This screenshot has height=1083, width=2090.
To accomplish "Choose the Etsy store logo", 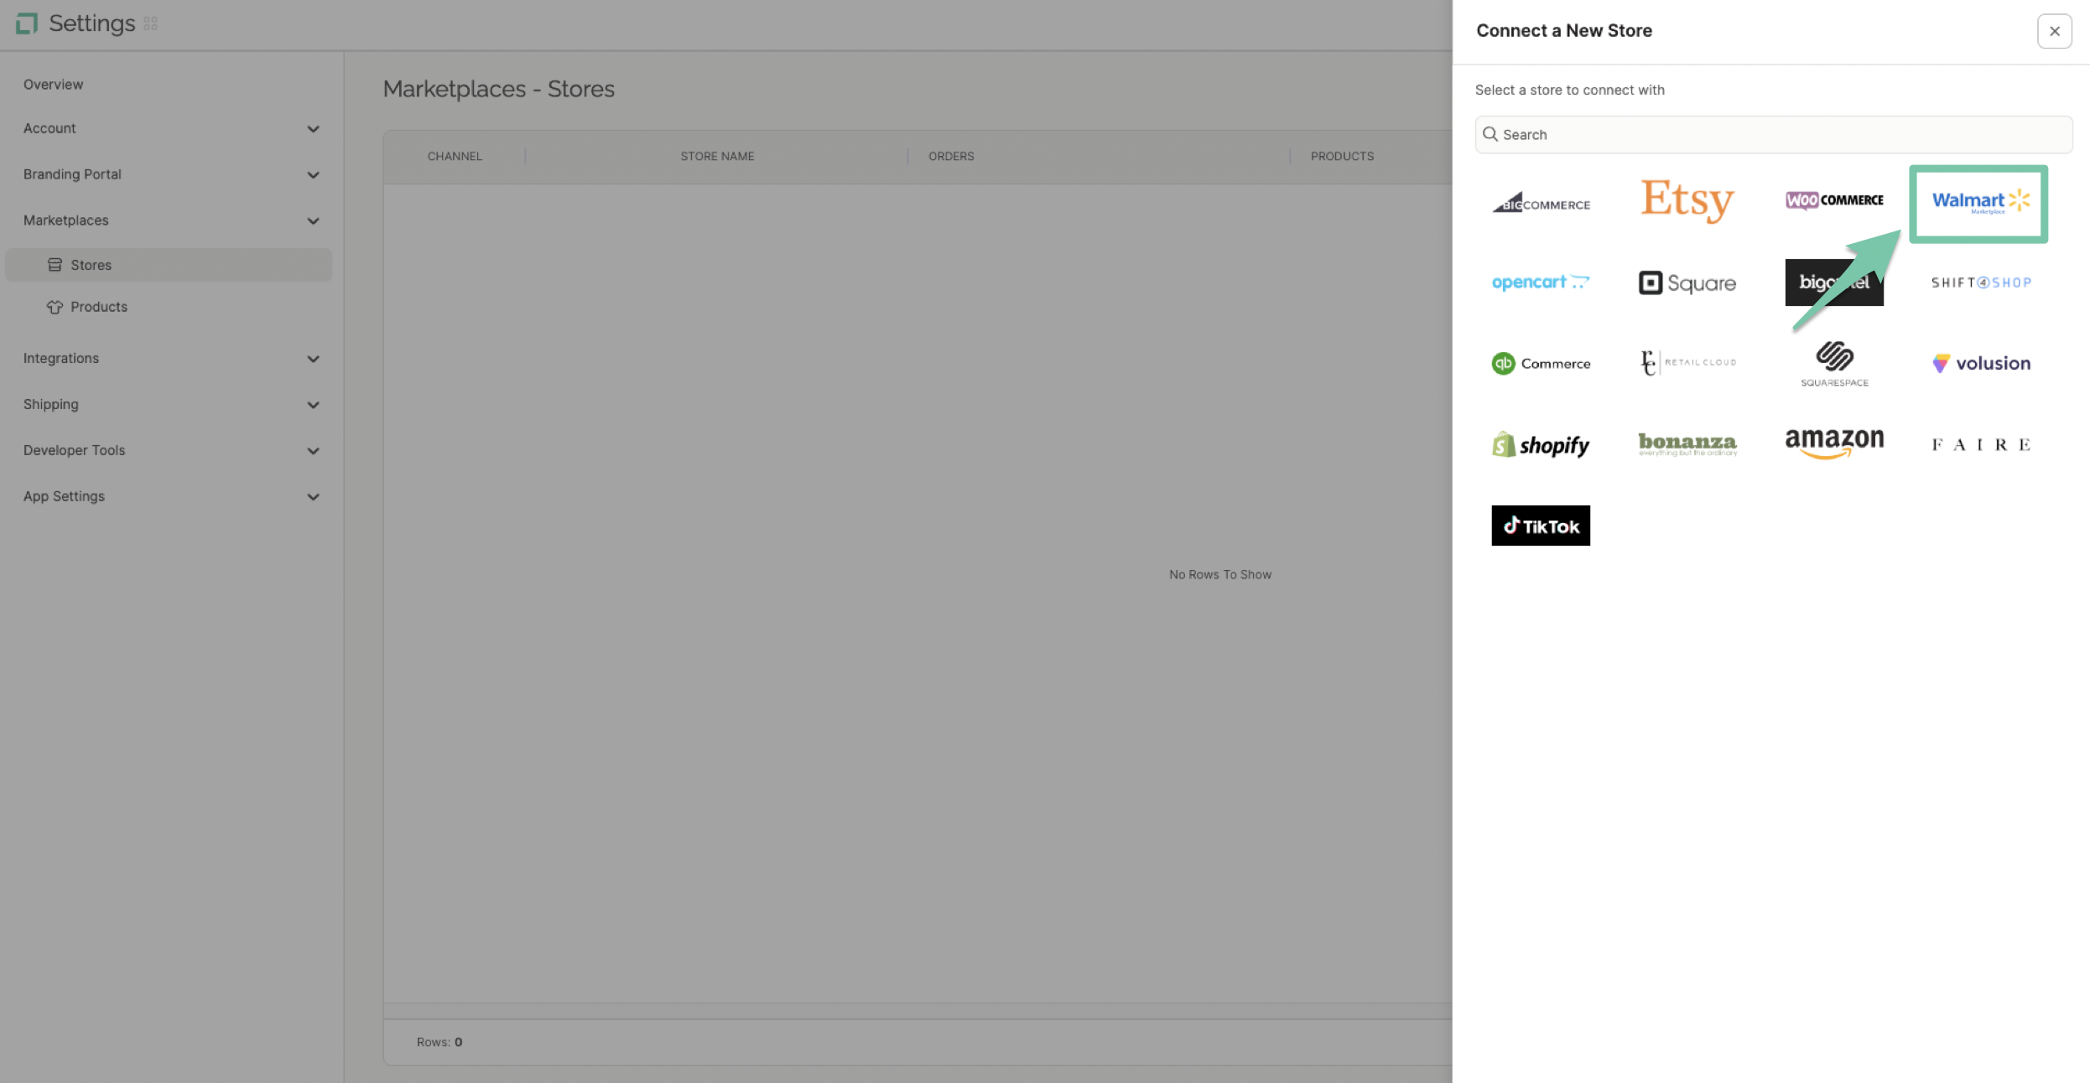I will pos(1687,200).
